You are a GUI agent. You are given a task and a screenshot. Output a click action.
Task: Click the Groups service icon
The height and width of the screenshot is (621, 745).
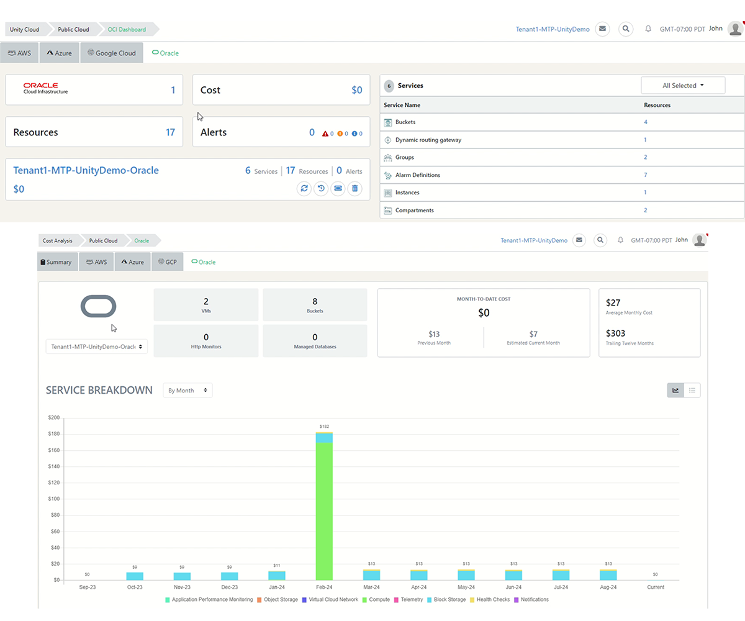click(388, 158)
